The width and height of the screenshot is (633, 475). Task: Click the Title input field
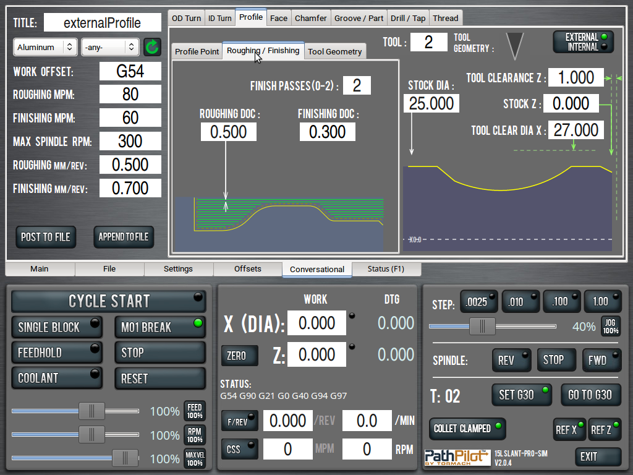click(103, 23)
